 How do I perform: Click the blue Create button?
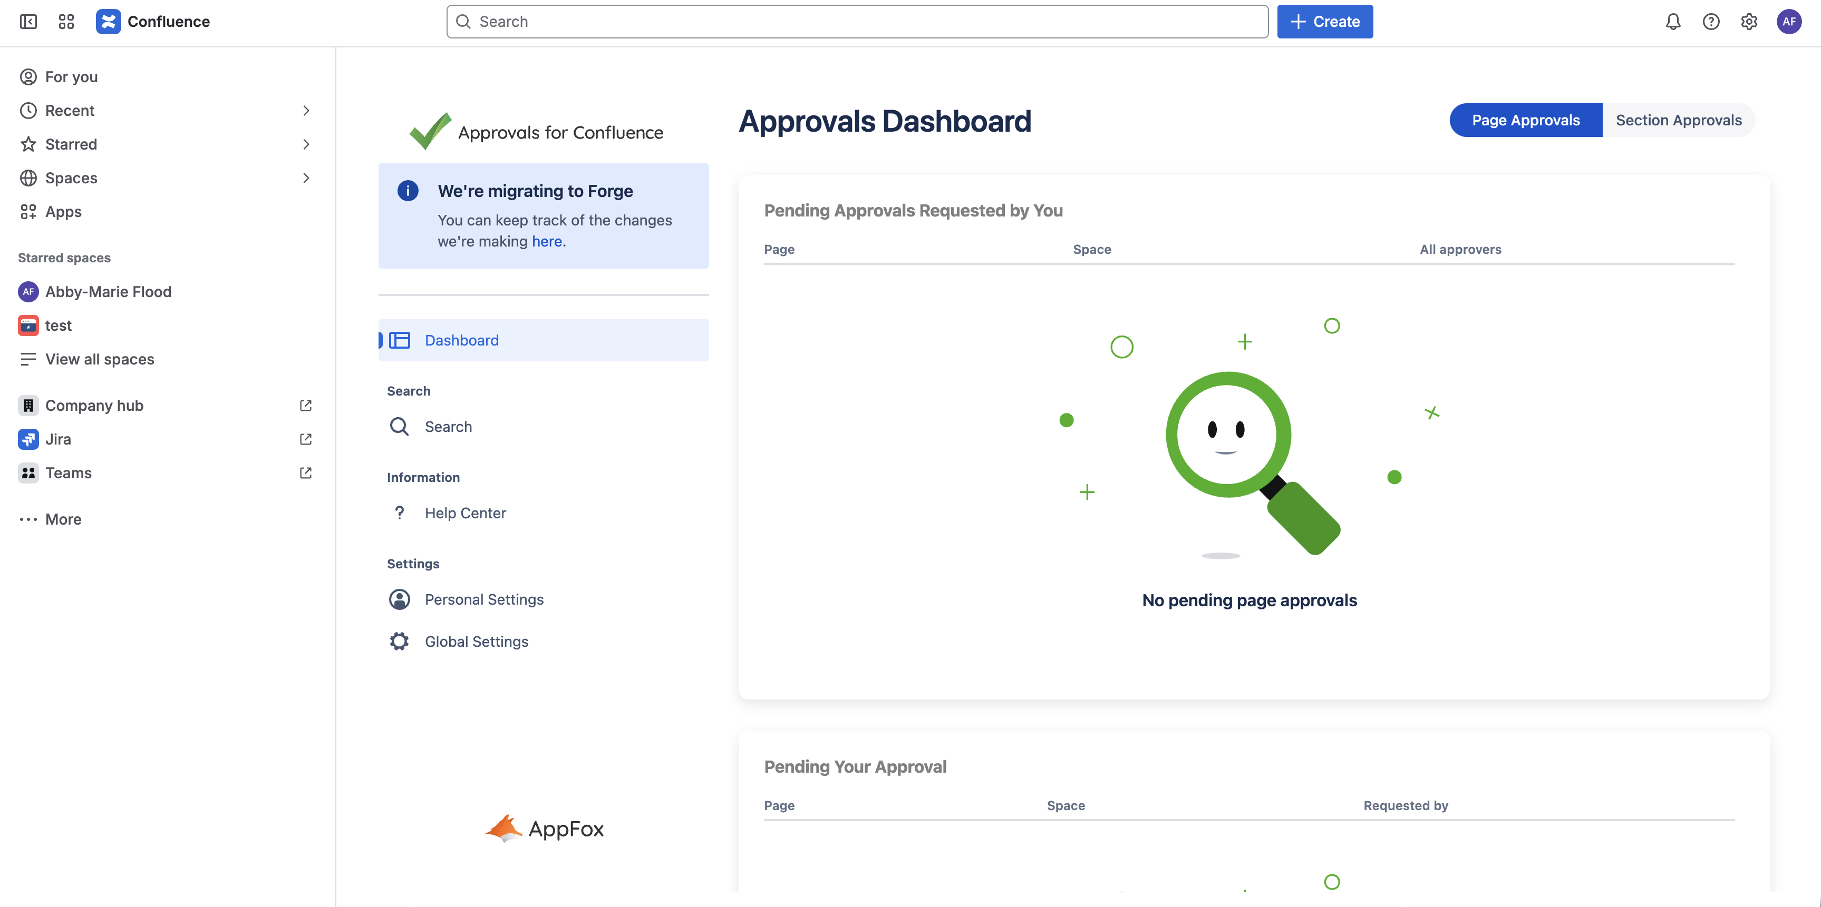(x=1325, y=22)
